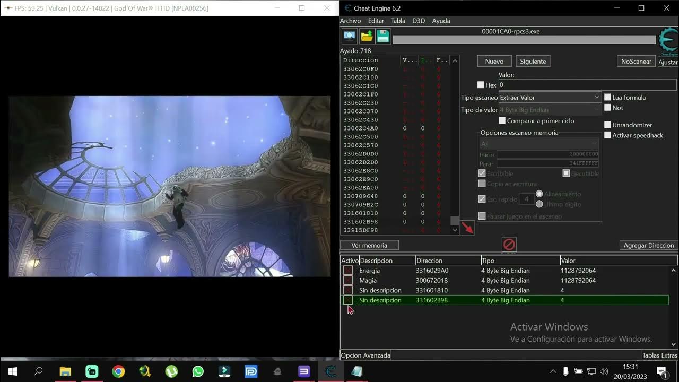
Task: Focus the Valor input field
Action: tap(587, 85)
